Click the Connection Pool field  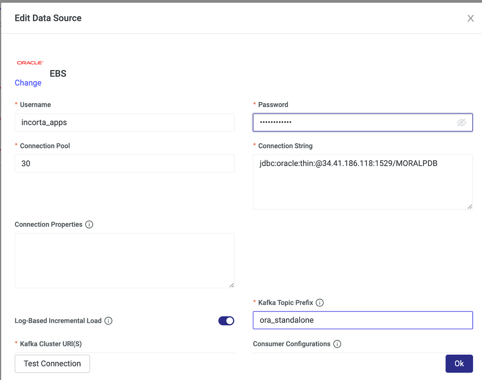click(x=124, y=163)
